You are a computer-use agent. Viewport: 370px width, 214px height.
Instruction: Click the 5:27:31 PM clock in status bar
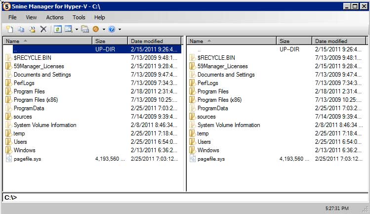pos(337,209)
